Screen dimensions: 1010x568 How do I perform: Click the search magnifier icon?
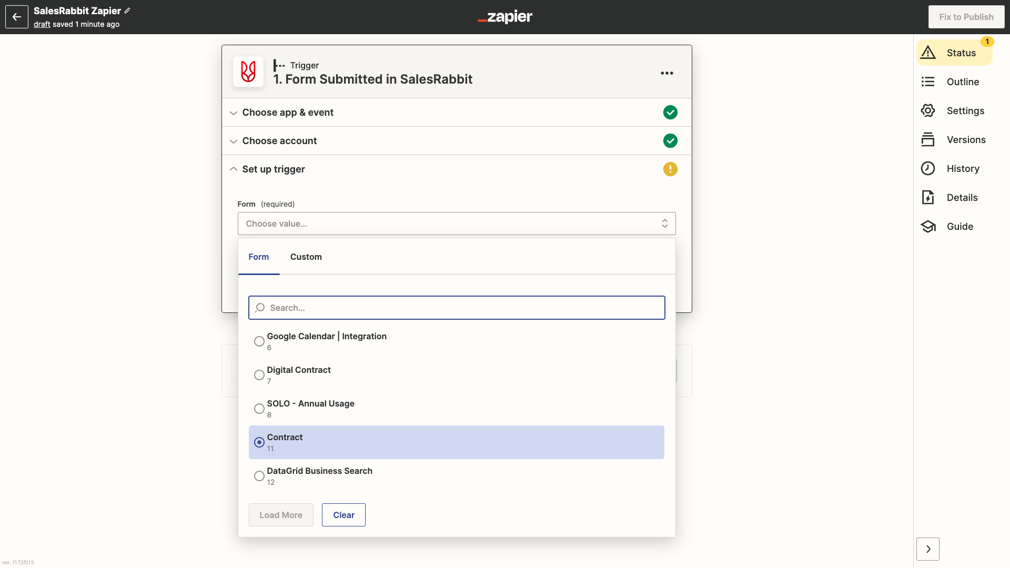click(260, 308)
